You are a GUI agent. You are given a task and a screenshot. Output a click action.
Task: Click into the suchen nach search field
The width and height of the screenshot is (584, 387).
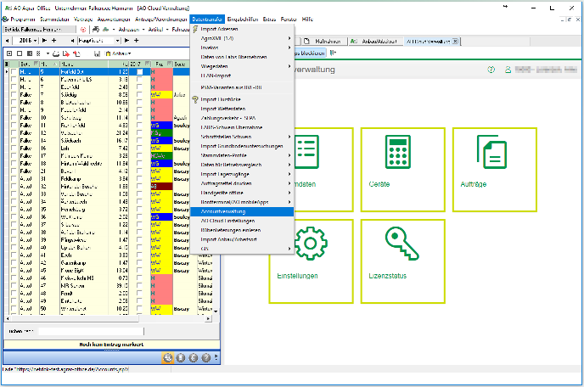pos(92,331)
